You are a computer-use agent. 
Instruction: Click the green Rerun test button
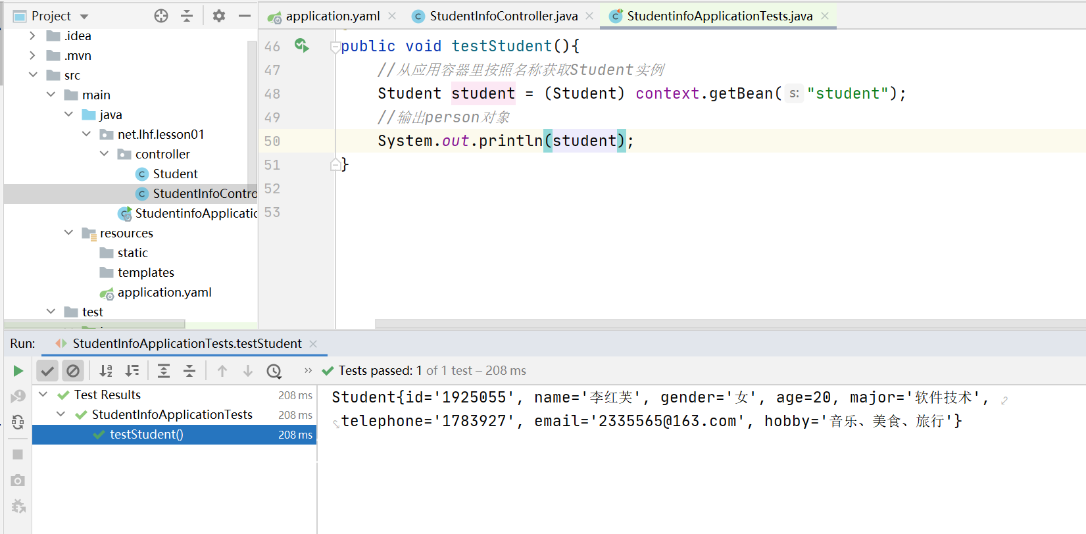coord(18,371)
